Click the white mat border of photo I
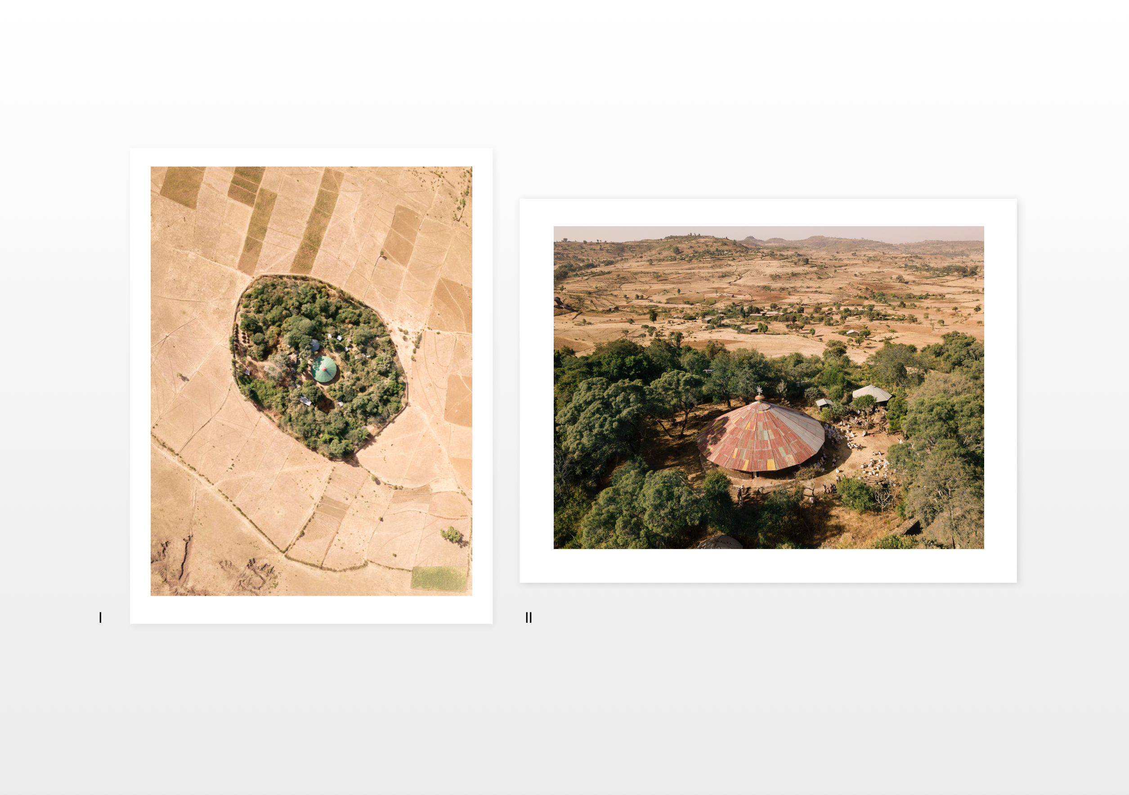The height and width of the screenshot is (795, 1129). [311, 610]
